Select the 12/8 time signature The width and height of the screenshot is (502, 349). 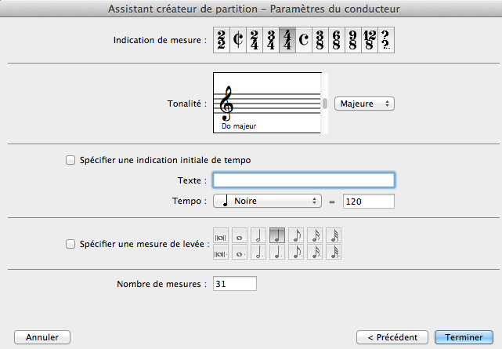(x=370, y=40)
